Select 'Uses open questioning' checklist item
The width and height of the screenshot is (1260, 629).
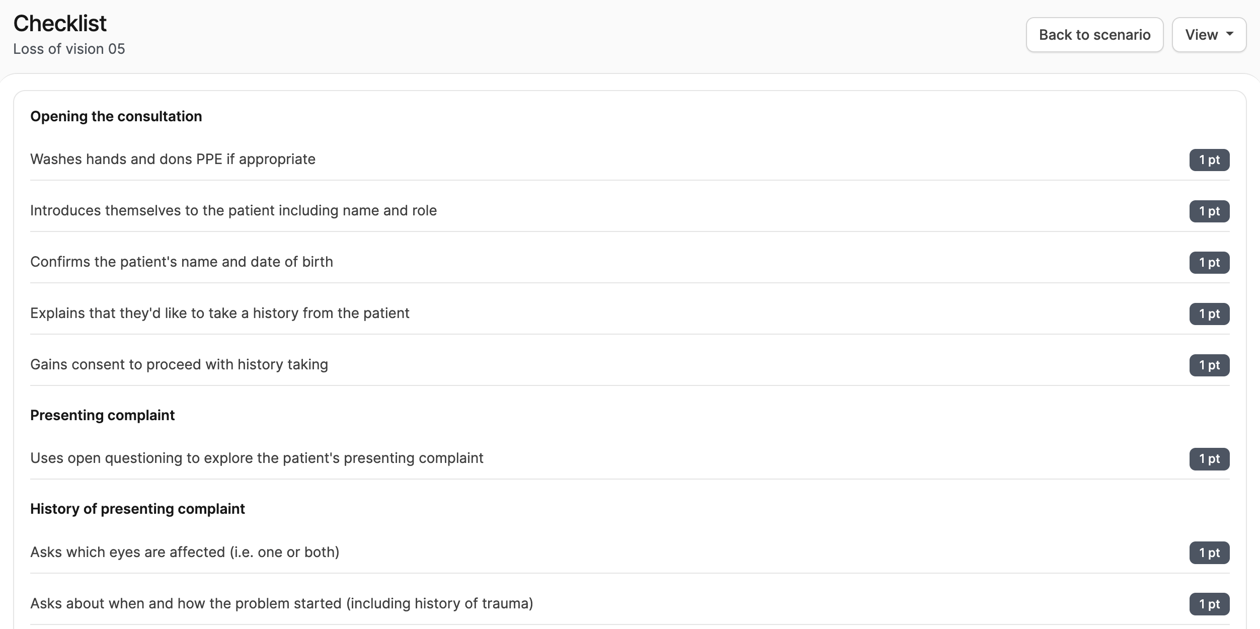[257, 458]
